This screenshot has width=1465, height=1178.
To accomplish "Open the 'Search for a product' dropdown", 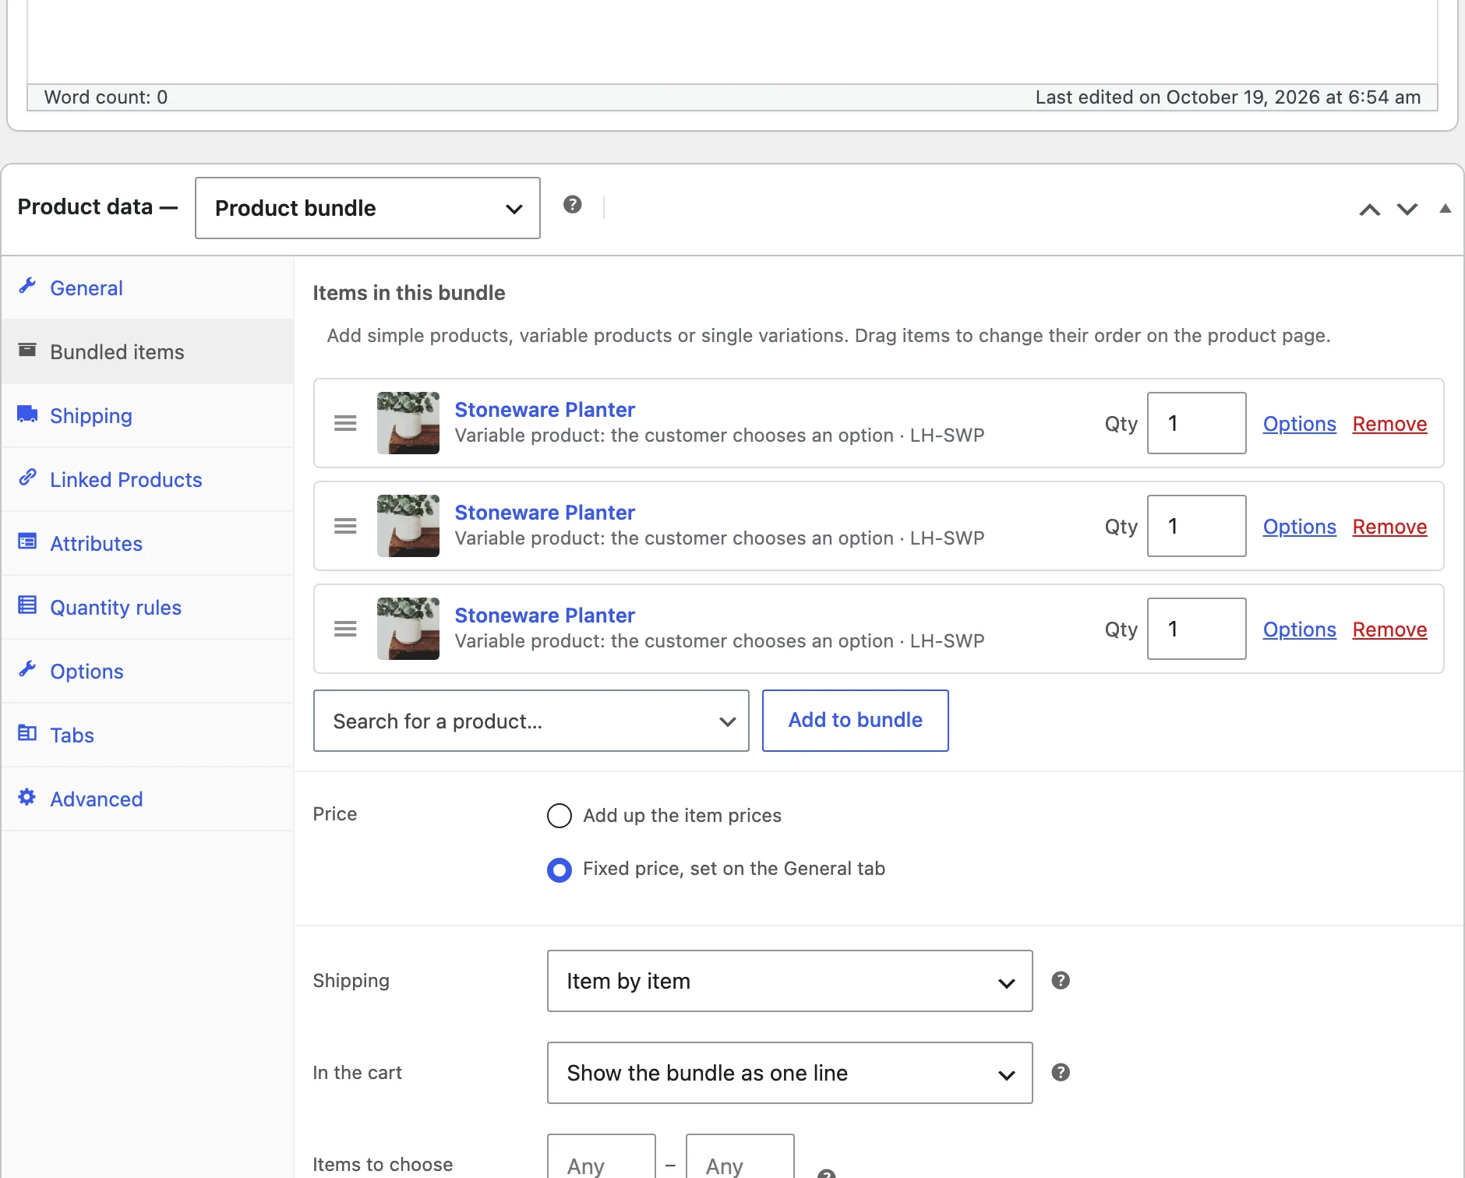I will 531,721.
